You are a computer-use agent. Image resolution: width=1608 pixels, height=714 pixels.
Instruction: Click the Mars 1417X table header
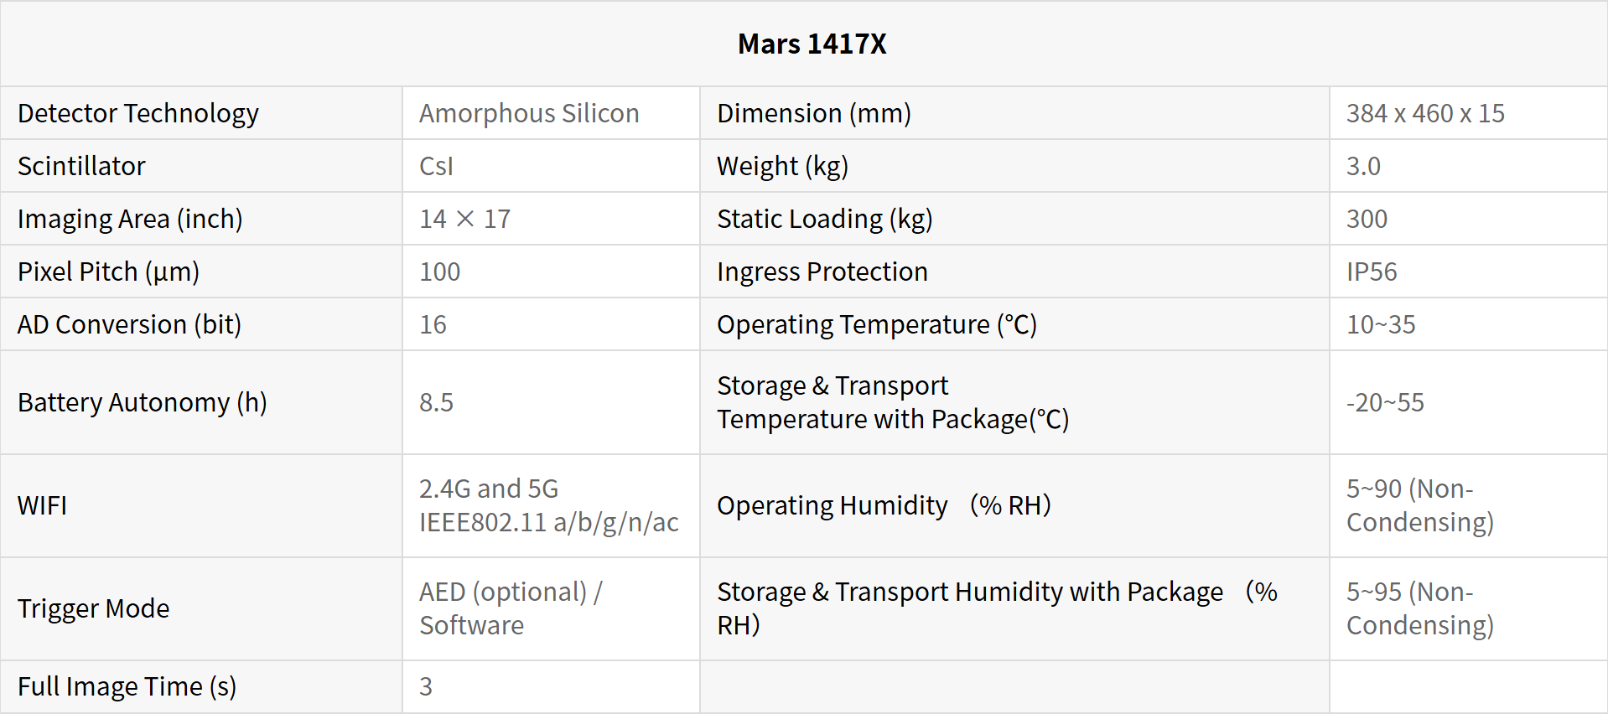click(x=812, y=44)
